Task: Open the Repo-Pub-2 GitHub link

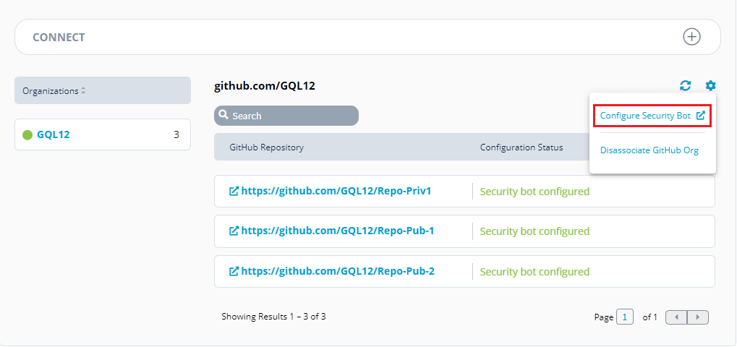Action: point(338,271)
